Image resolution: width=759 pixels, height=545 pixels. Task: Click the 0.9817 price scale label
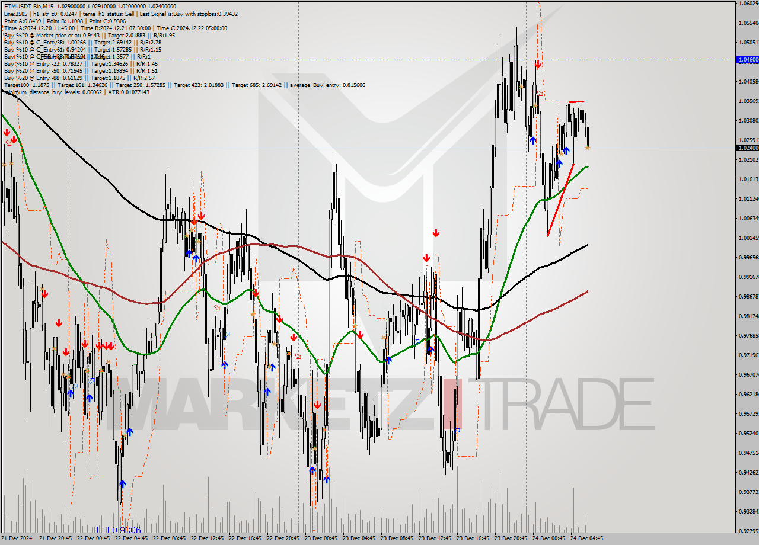tap(748, 316)
